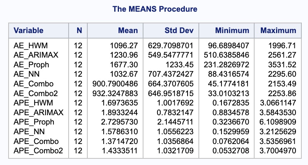Viewport: 308px width, 165px height.
Task: Click the AE_NN variable name
Action: (x=25, y=74)
